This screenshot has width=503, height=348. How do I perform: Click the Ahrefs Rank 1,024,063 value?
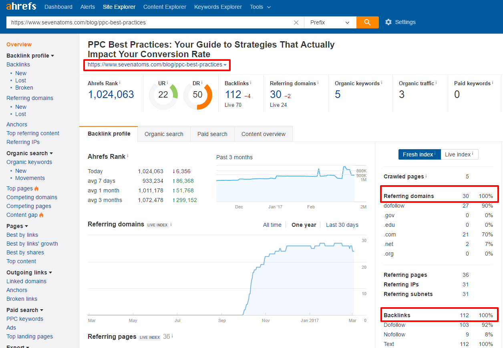pyautogui.click(x=111, y=94)
